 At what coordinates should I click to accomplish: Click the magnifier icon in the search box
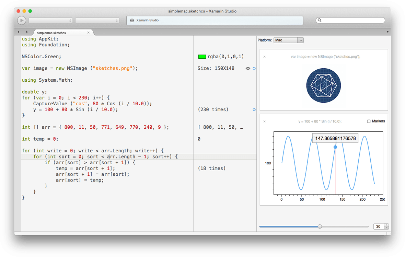(x=320, y=20)
